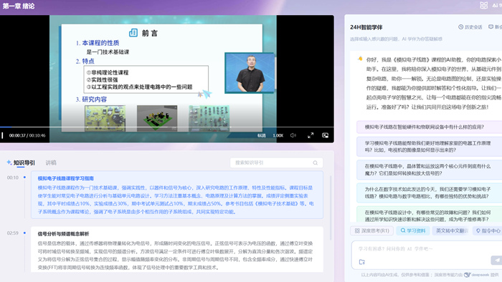Pause the lecture video playback
Screen dimensions: 502x282
[2, 135]
